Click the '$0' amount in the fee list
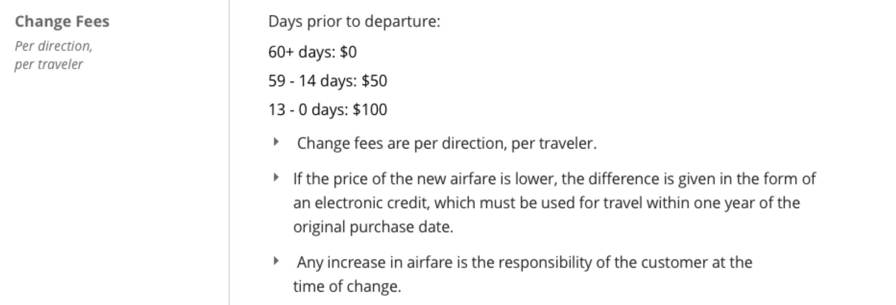 [348, 52]
